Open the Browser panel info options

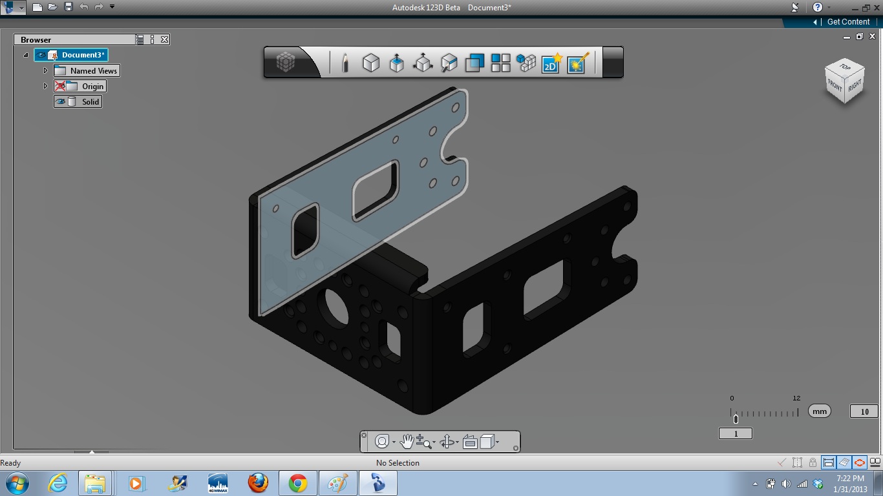tap(153, 39)
